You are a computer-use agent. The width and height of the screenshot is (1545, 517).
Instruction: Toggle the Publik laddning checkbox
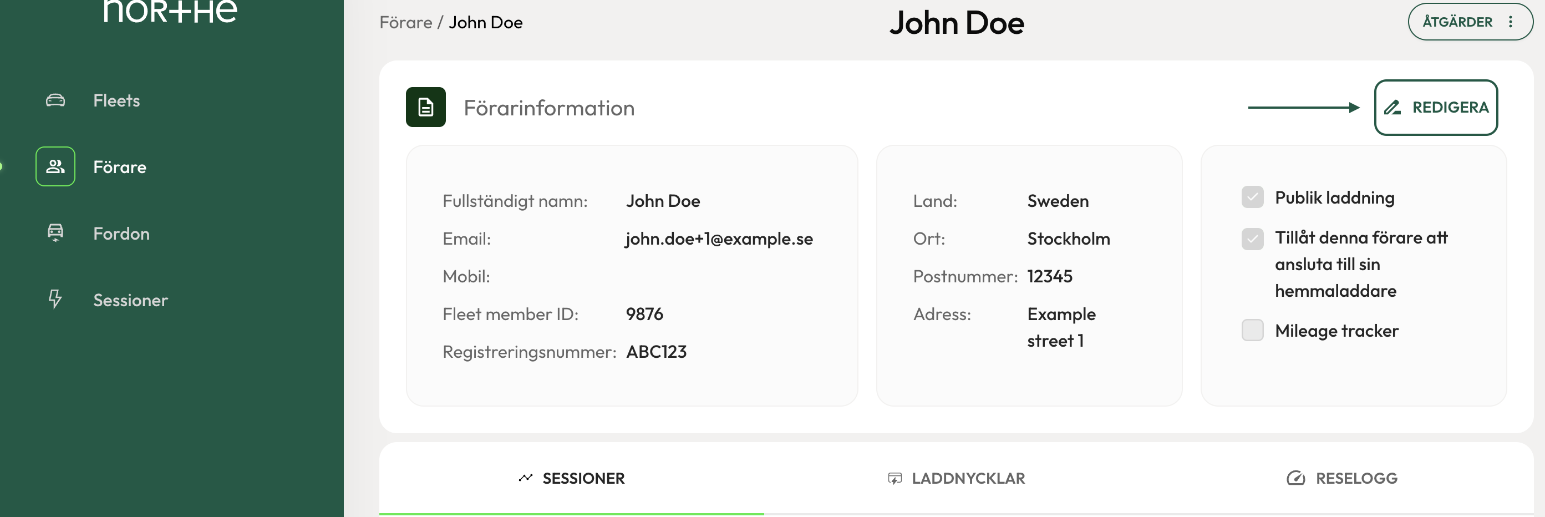pyautogui.click(x=1252, y=197)
